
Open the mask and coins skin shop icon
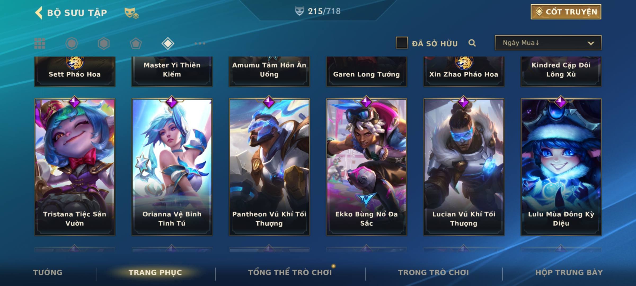coord(131,13)
